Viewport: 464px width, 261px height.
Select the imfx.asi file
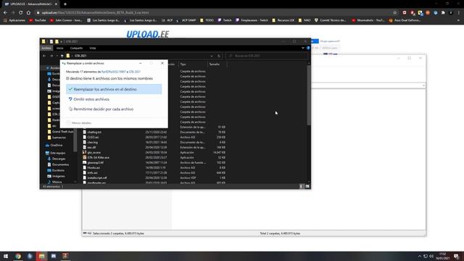[92, 173]
